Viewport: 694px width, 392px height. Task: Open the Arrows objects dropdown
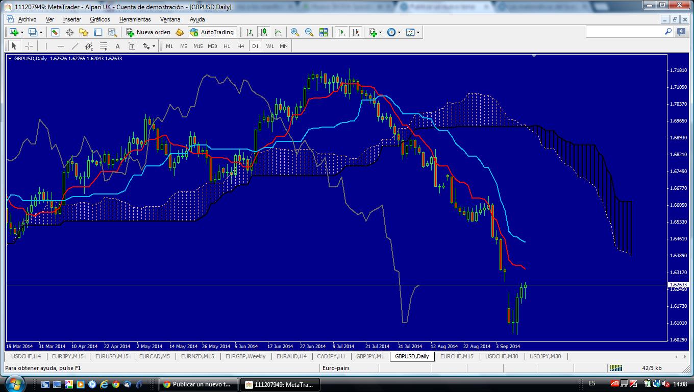click(x=154, y=46)
